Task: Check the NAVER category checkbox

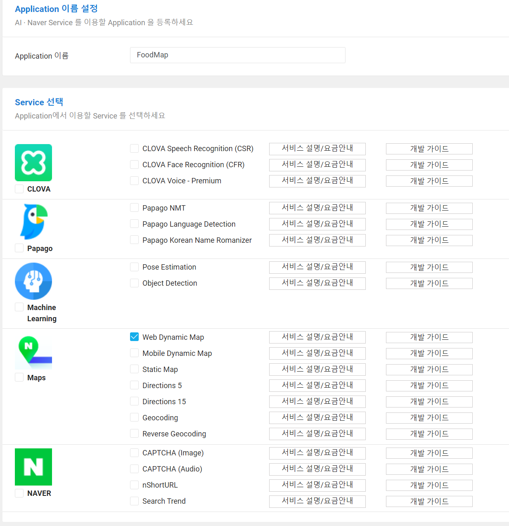Action: 19,493
